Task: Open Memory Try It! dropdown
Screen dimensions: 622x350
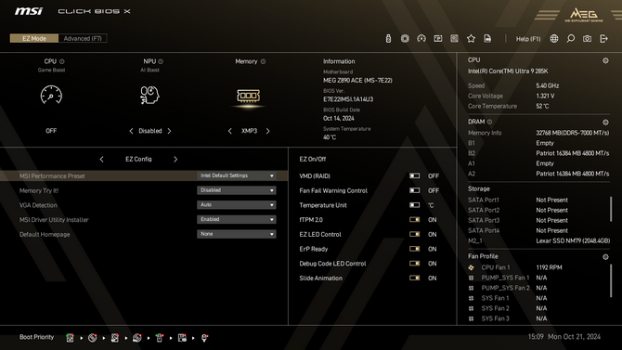Action: (237, 190)
